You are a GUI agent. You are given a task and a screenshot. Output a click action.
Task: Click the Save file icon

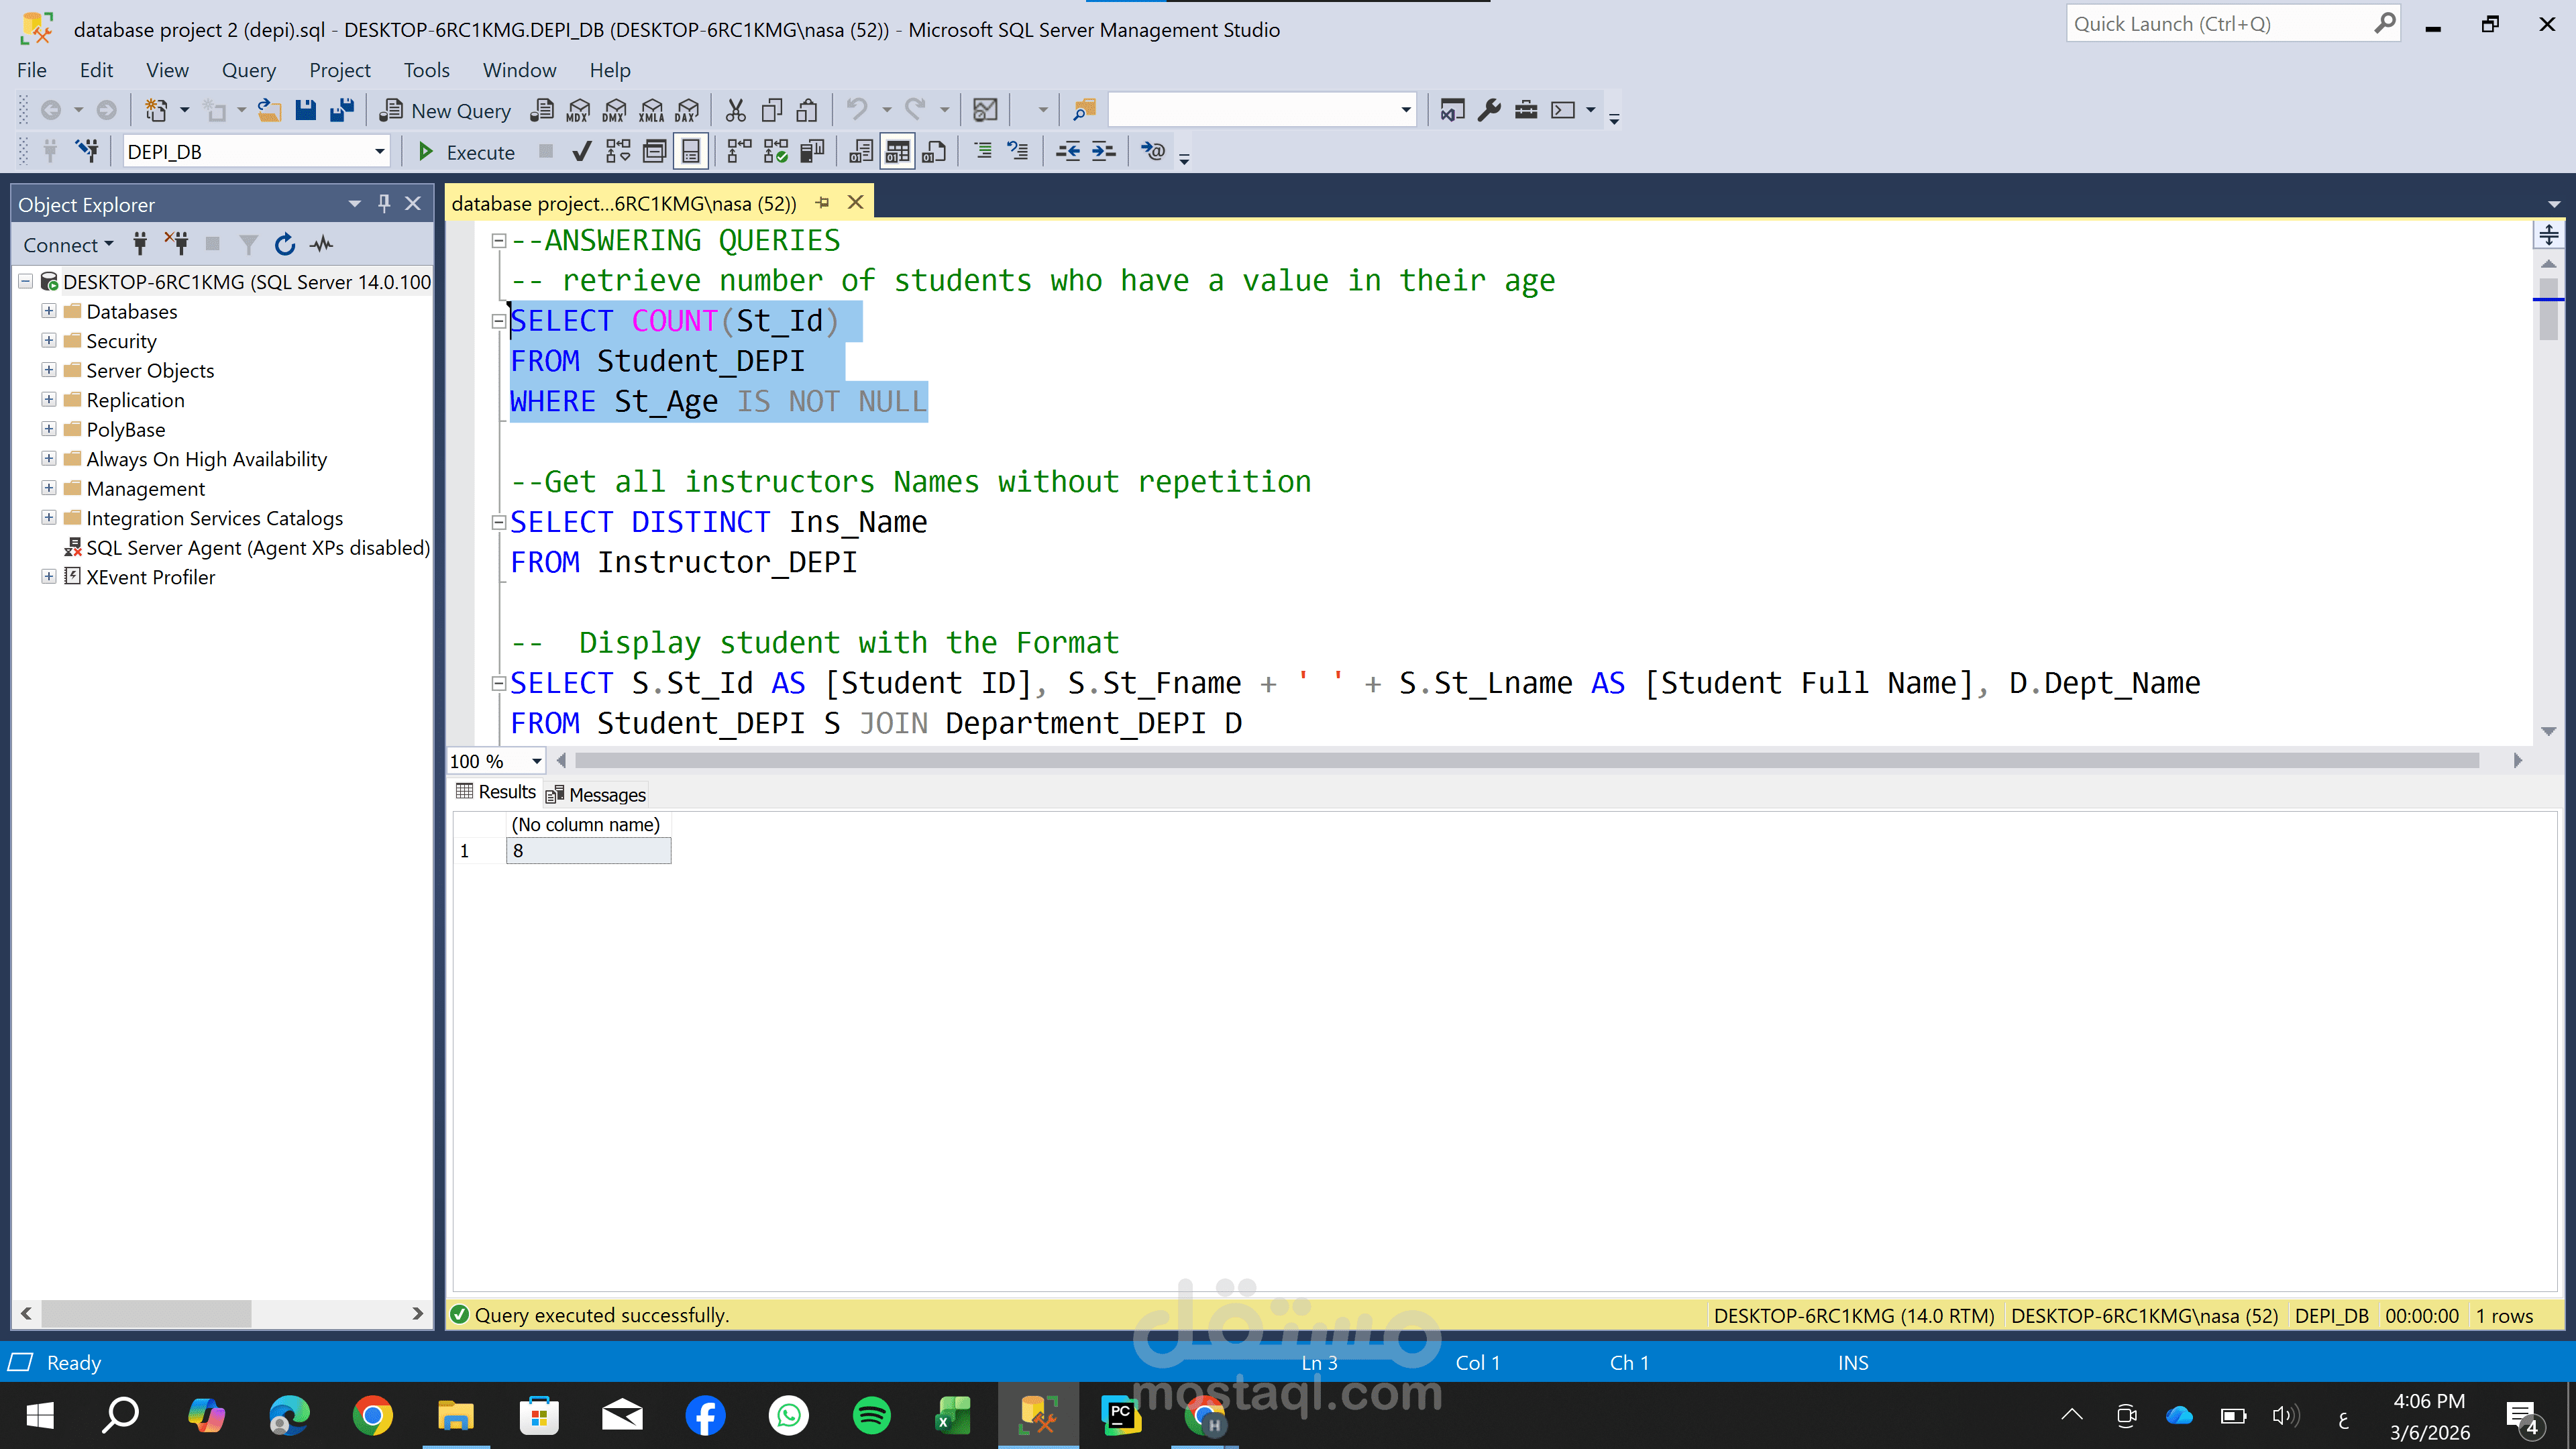click(x=306, y=110)
